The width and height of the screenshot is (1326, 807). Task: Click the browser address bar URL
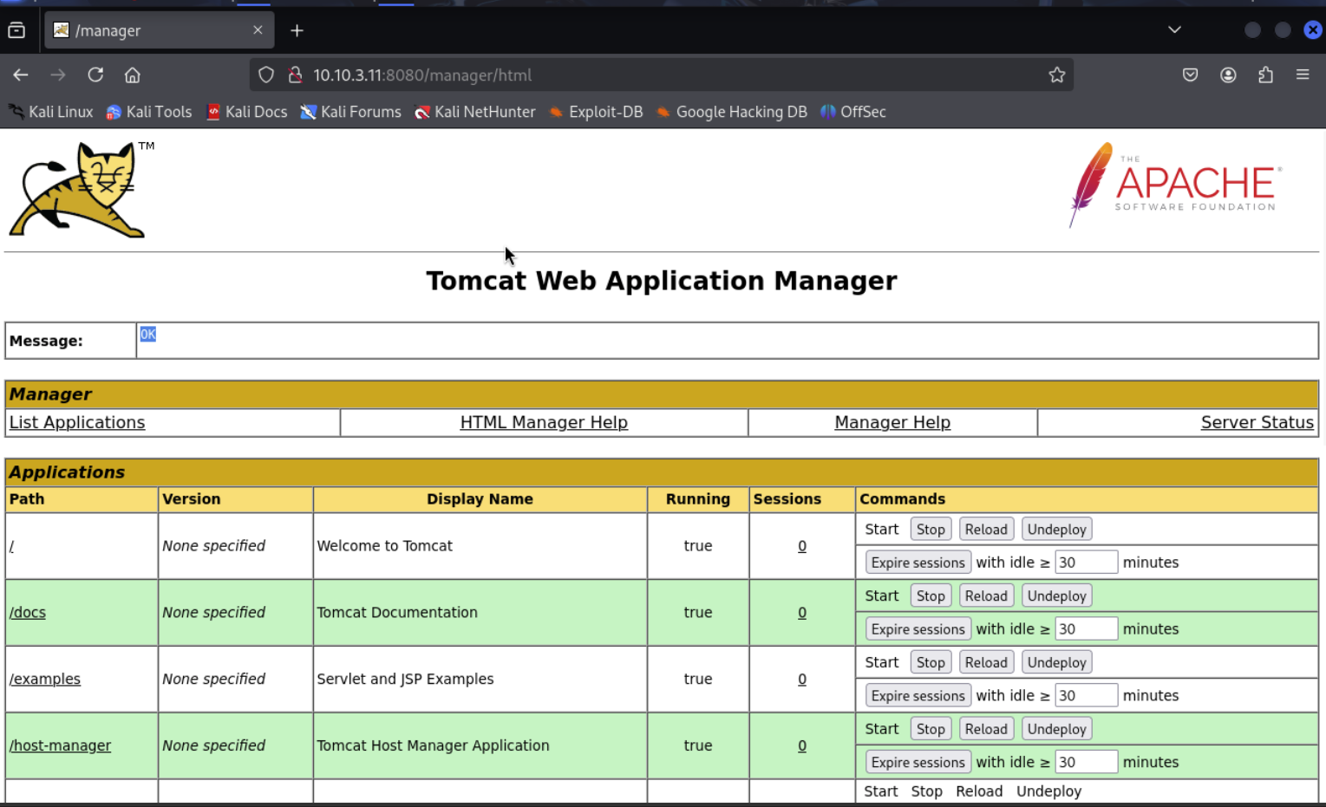click(422, 75)
